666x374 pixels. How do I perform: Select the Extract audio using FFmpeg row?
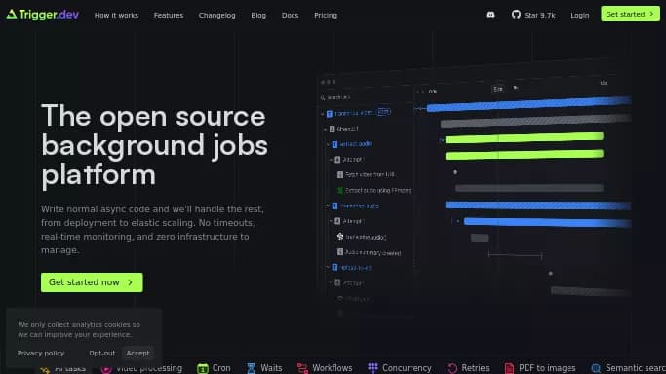point(373,190)
